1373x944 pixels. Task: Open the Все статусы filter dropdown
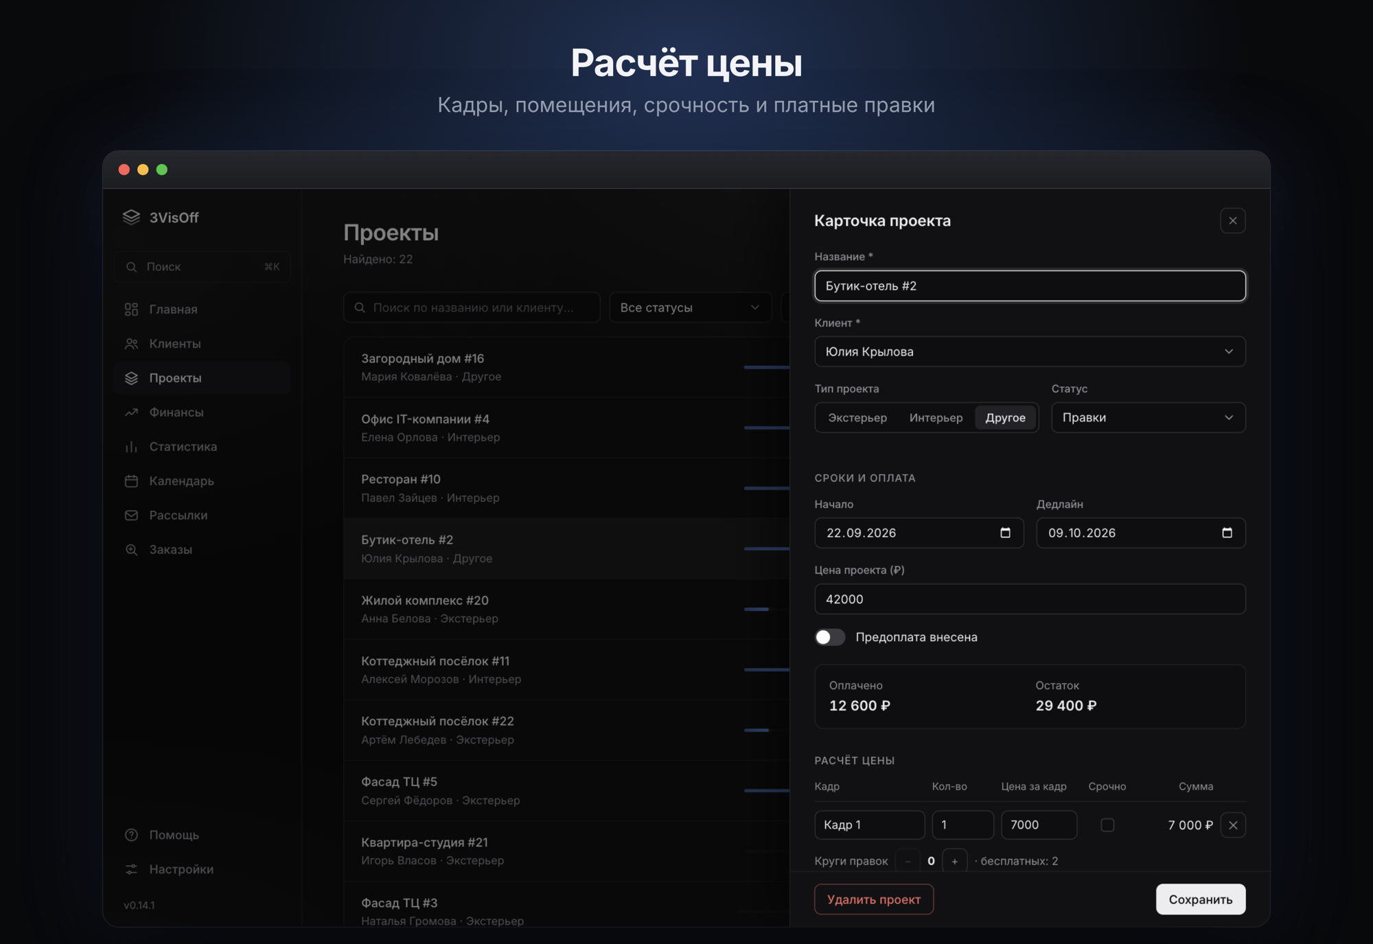(690, 308)
